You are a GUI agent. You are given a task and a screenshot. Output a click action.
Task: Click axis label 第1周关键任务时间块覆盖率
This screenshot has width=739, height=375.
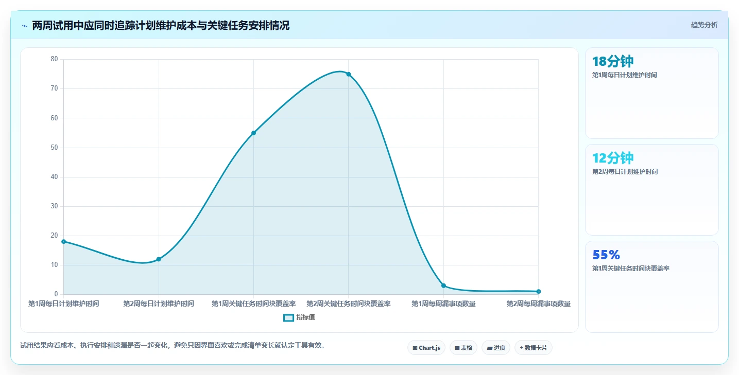click(x=253, y=304)
